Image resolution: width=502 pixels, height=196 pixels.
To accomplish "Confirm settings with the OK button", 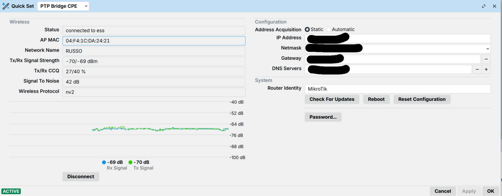I will pos(490,191).
